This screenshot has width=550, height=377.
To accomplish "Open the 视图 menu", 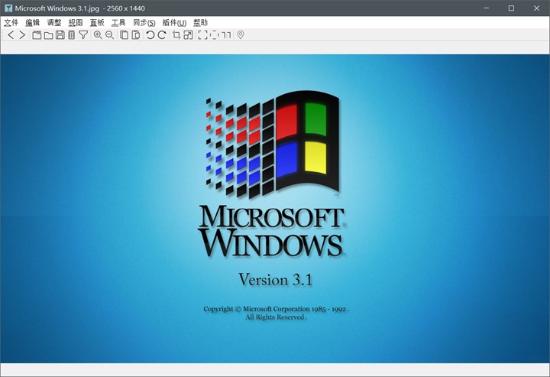I will click(x=76, y=23).
